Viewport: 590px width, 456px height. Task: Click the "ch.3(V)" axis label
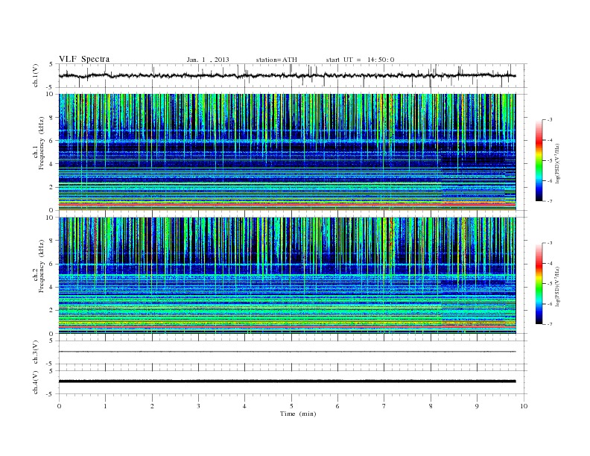point(36,352)
